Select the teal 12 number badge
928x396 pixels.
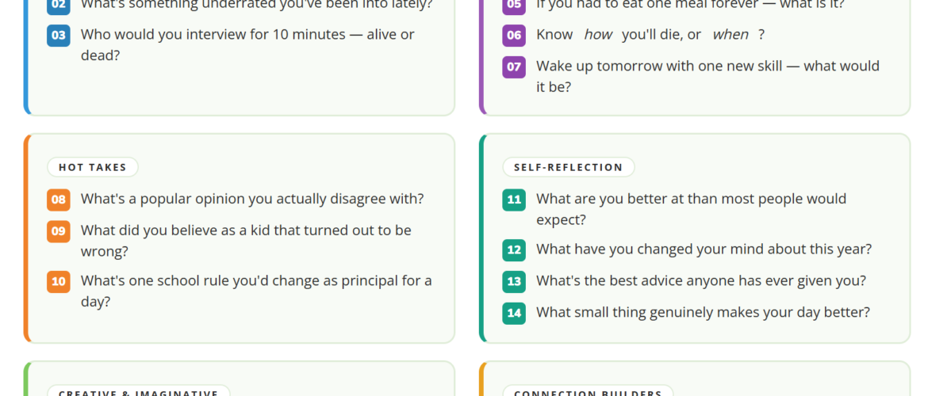pos(514,250)
